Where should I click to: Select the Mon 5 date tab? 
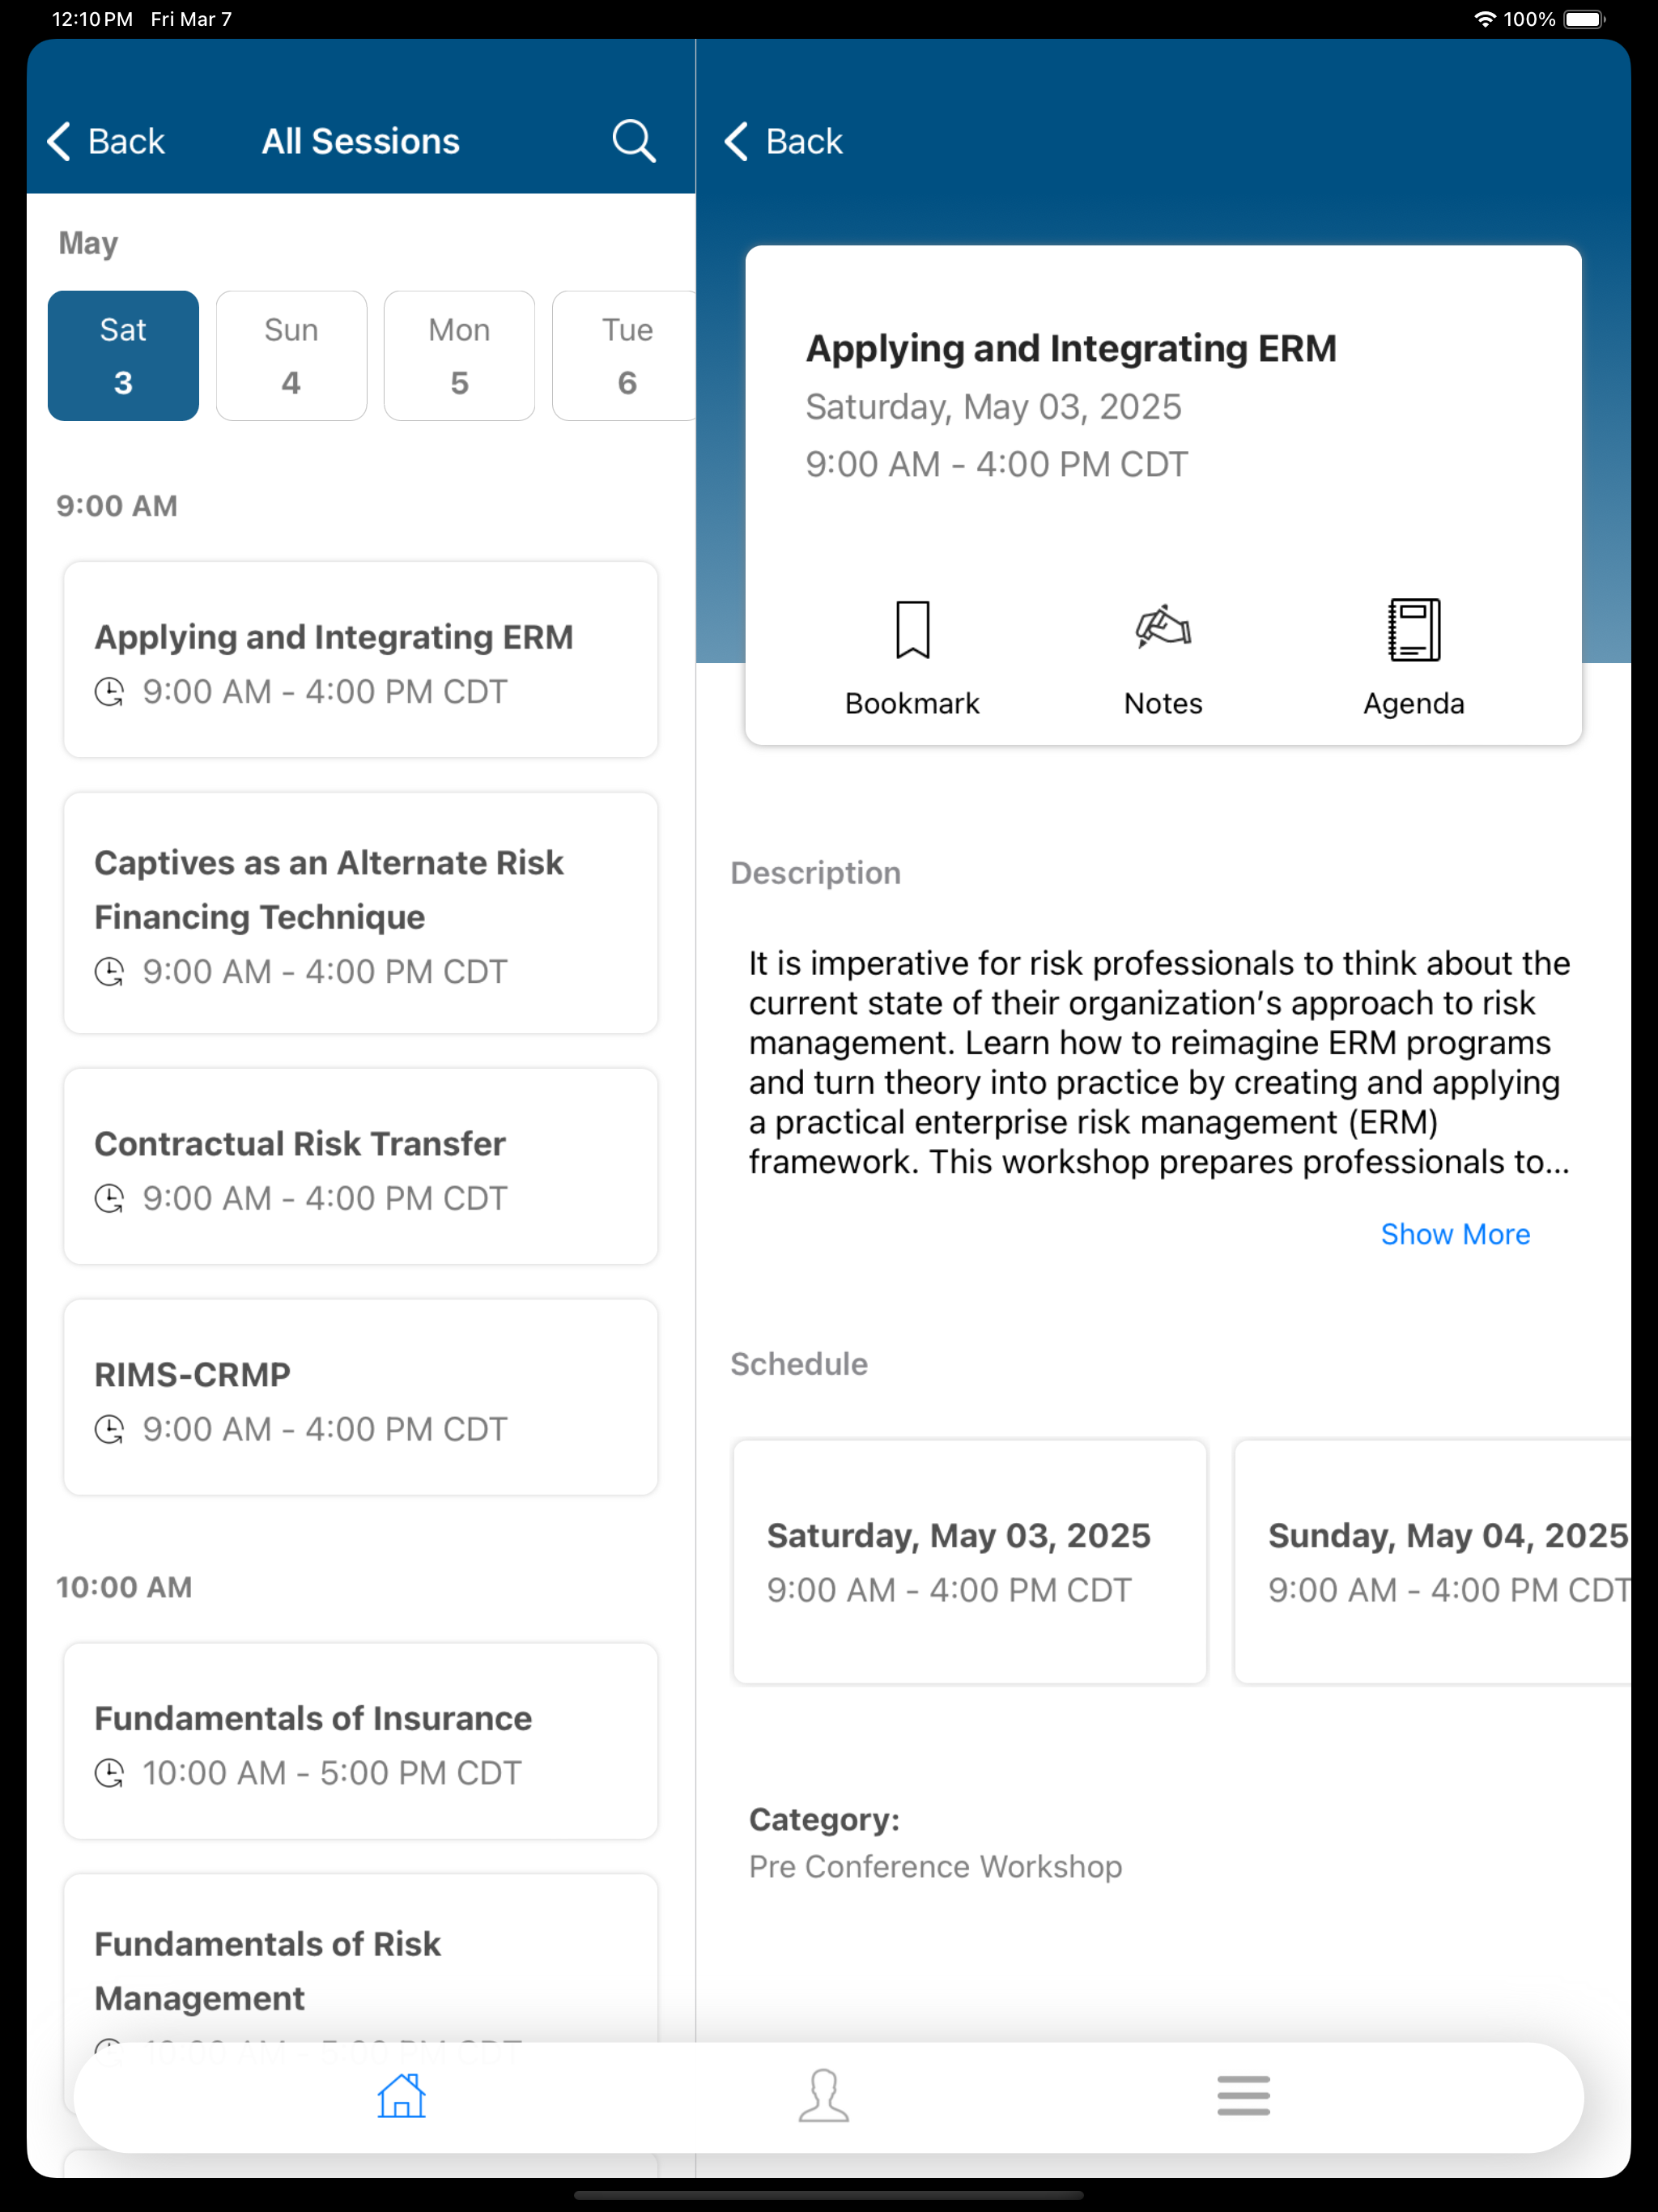(459, 356)
